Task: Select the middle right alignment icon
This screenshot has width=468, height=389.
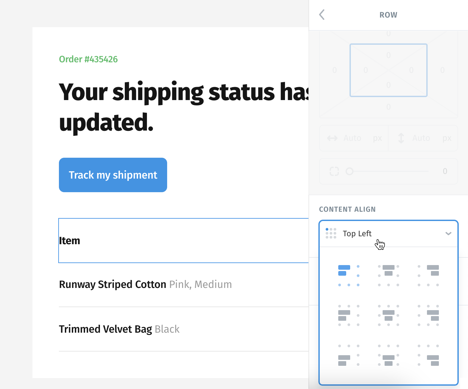Action: [x=428, y=315]
